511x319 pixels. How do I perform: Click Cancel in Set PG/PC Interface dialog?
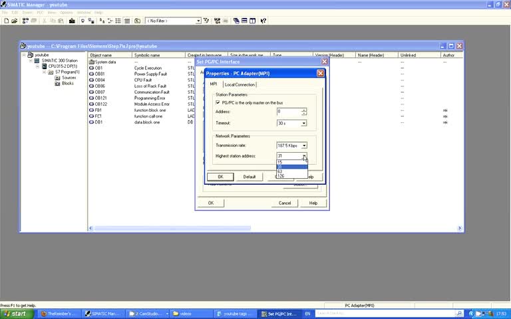point(285,203)
